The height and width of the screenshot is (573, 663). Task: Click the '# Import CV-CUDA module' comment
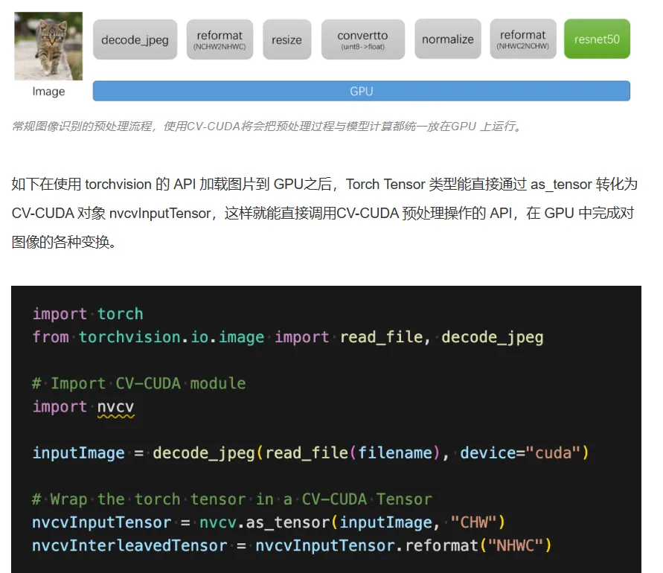[138, 383]
